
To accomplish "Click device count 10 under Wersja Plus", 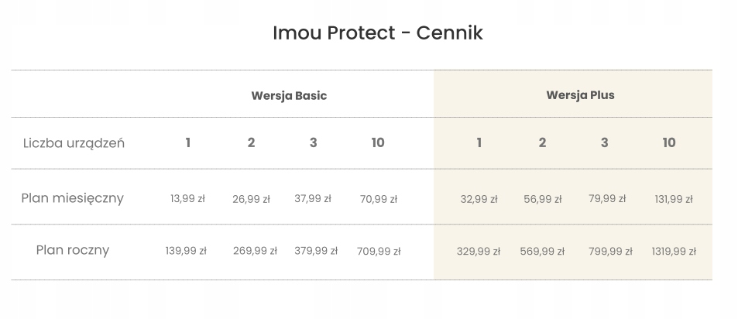I will (669, 142).
